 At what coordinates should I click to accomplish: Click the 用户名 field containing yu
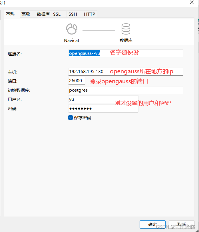pyautogui.click(x=103, y=99)
